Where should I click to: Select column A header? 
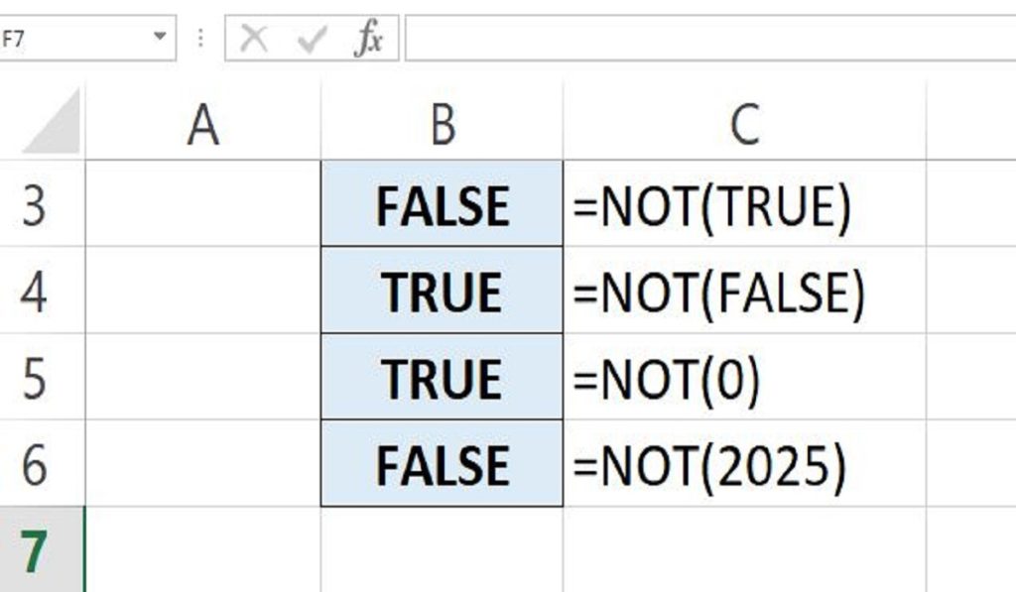coord(203,124)
